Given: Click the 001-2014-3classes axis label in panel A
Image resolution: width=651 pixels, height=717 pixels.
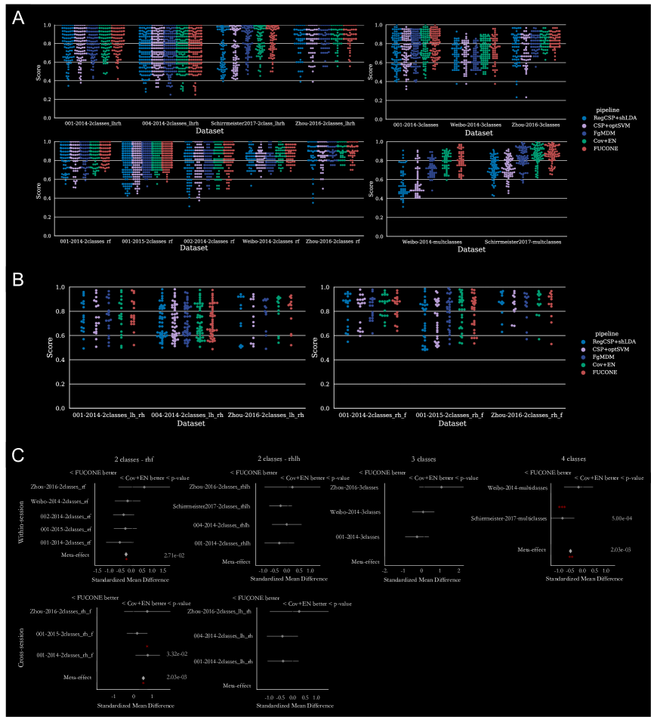Looking at the screenshot, I should click(415, 125).
